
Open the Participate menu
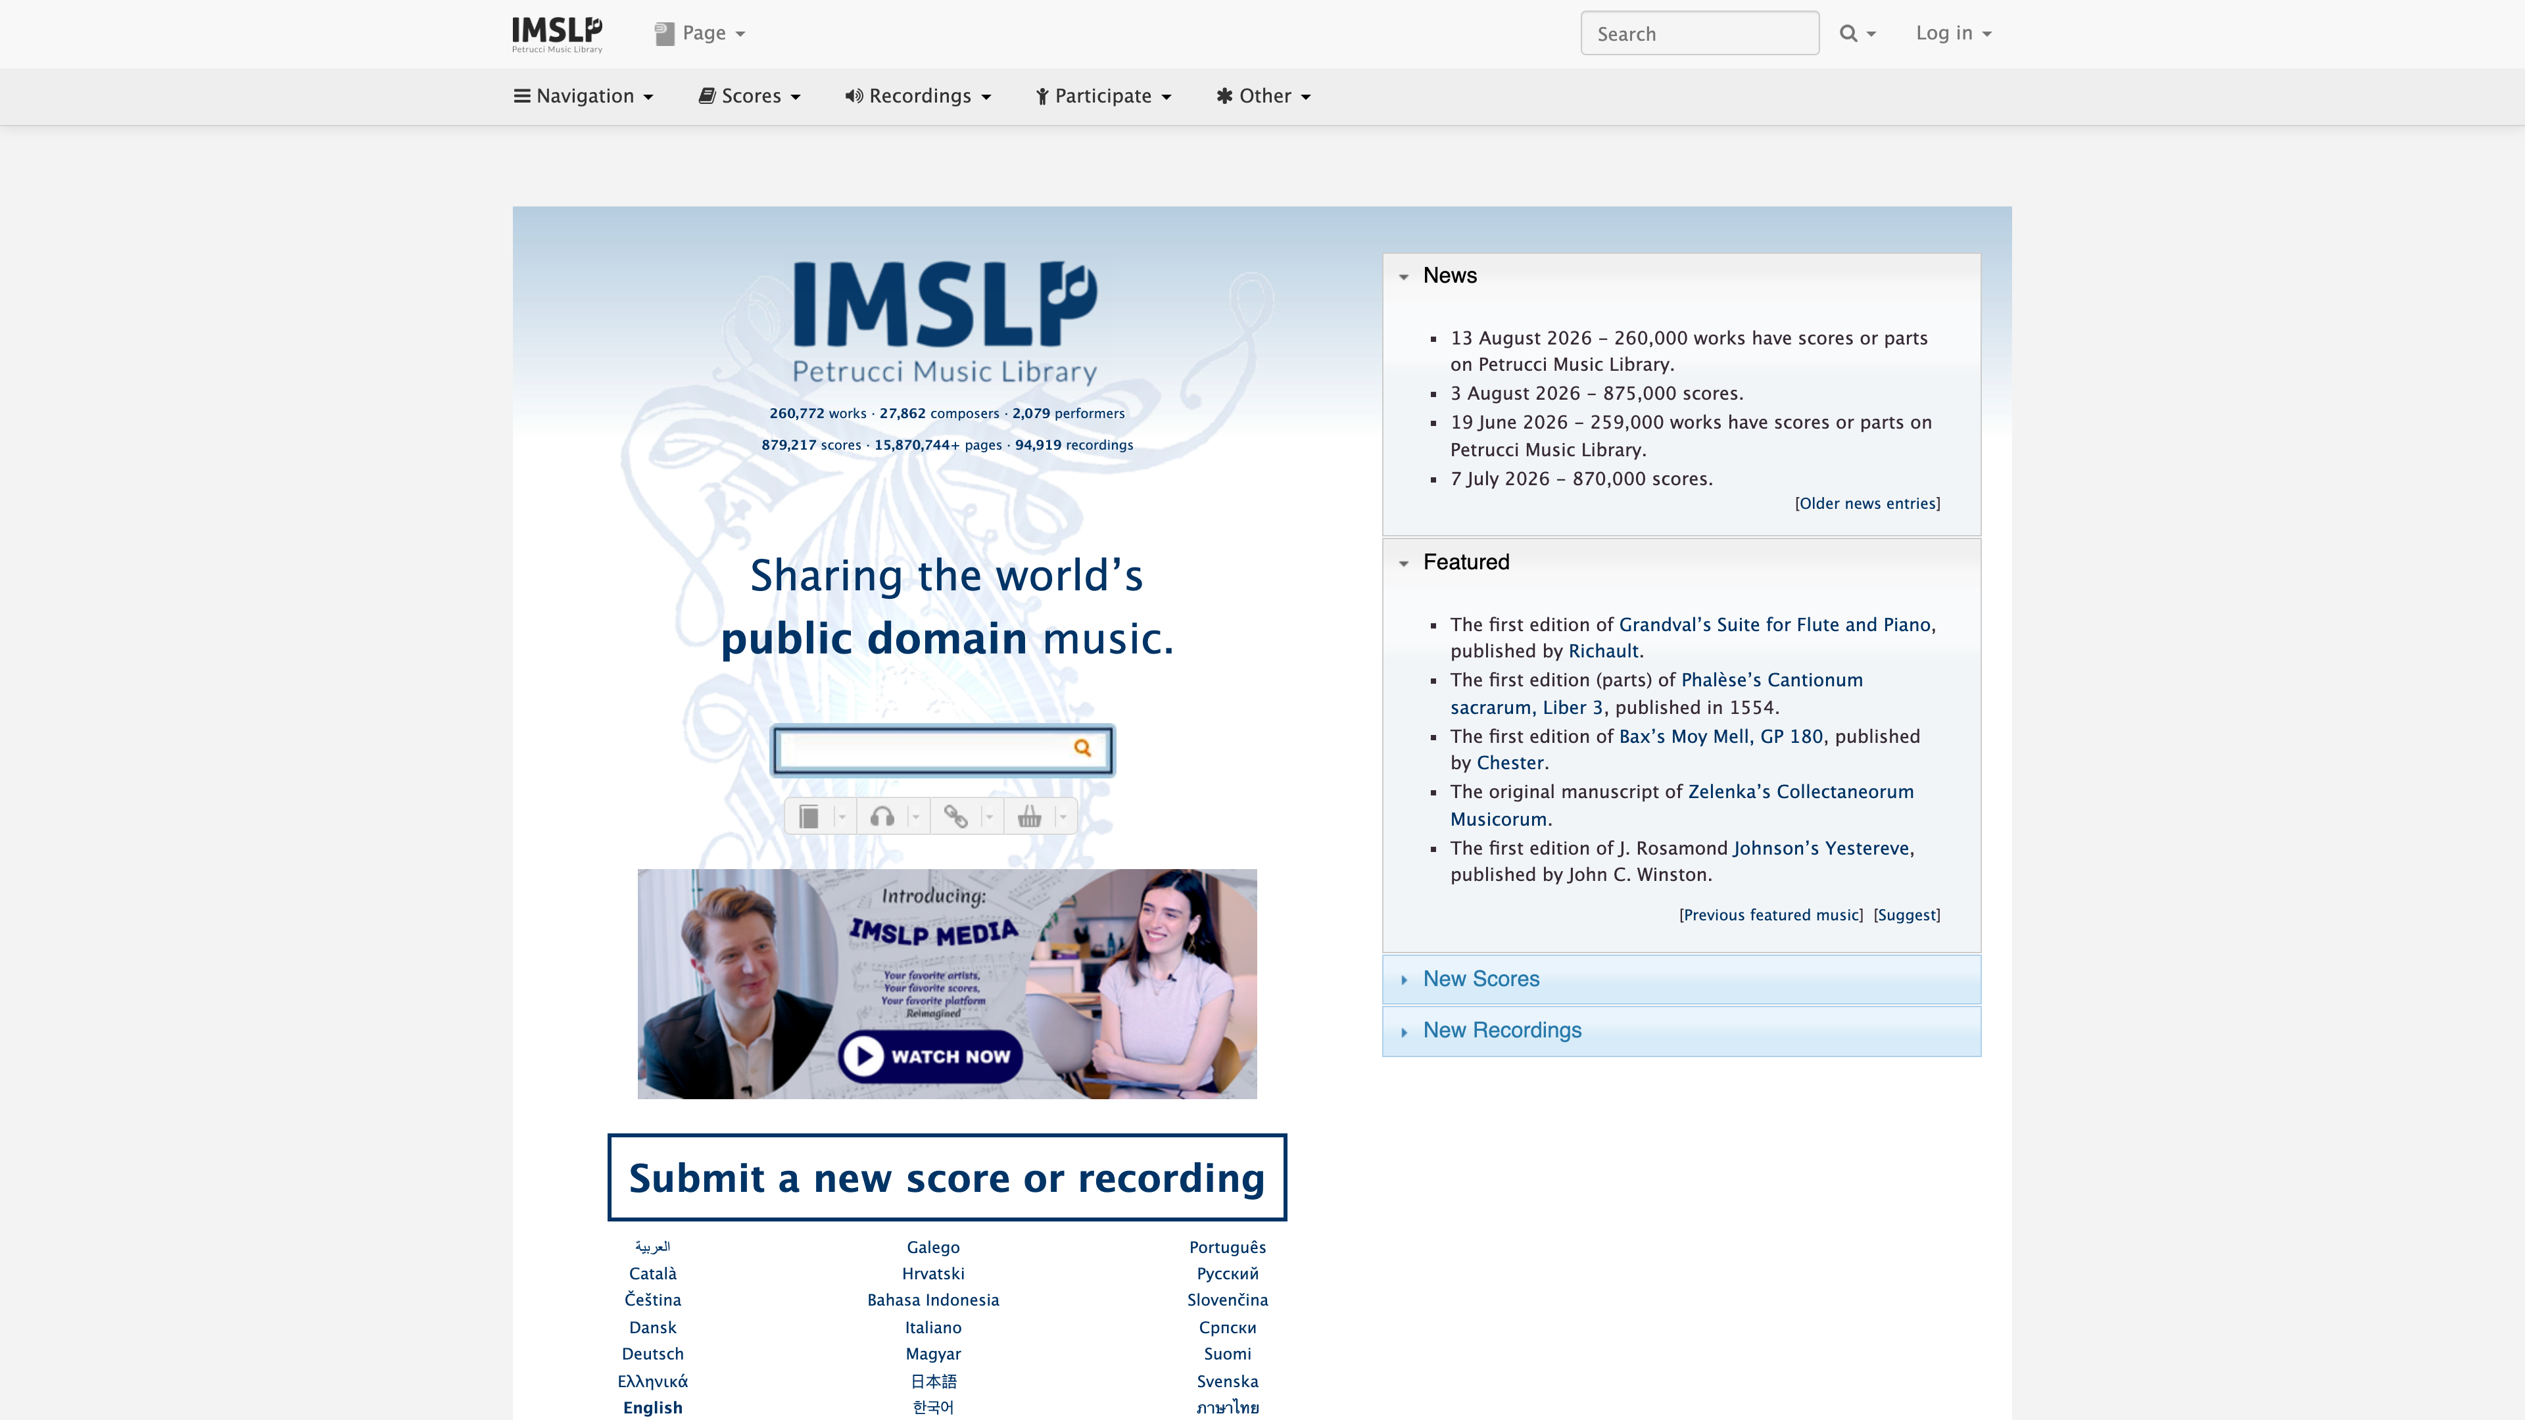click(x=1104, y=96)
